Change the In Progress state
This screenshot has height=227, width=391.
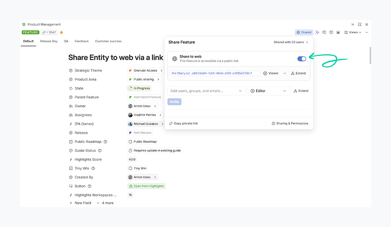point(139,89)
